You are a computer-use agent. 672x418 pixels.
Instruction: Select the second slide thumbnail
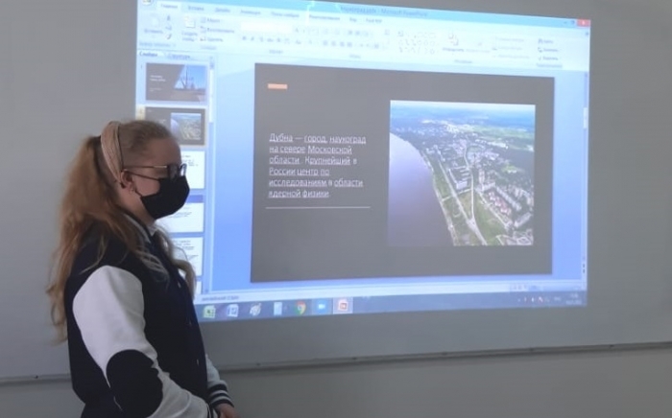(175, 127)
